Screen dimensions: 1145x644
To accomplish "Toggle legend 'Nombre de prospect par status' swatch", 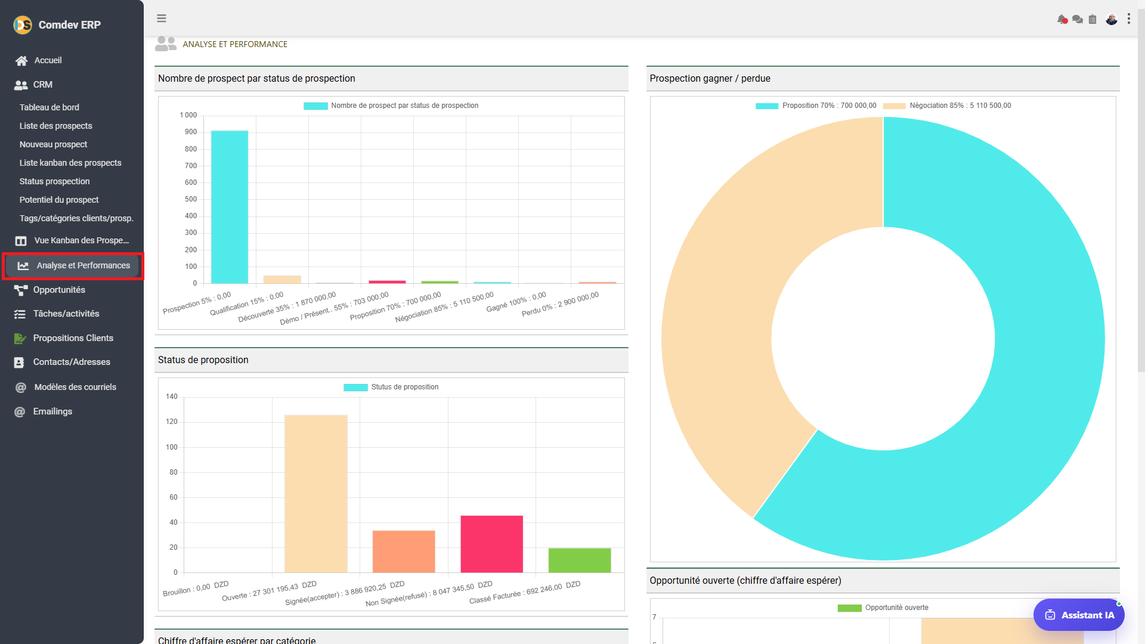I will [315, 106].
